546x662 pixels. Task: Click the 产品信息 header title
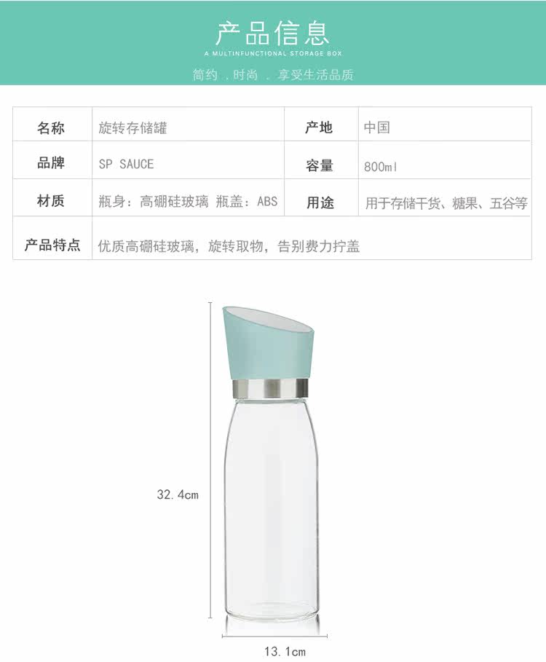(272, 33)
